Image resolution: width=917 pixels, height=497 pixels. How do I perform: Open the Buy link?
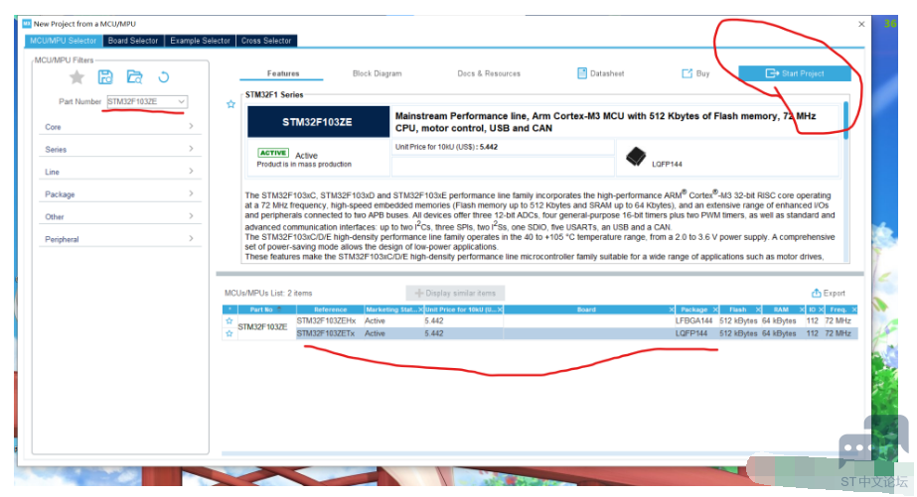(695, 73)
